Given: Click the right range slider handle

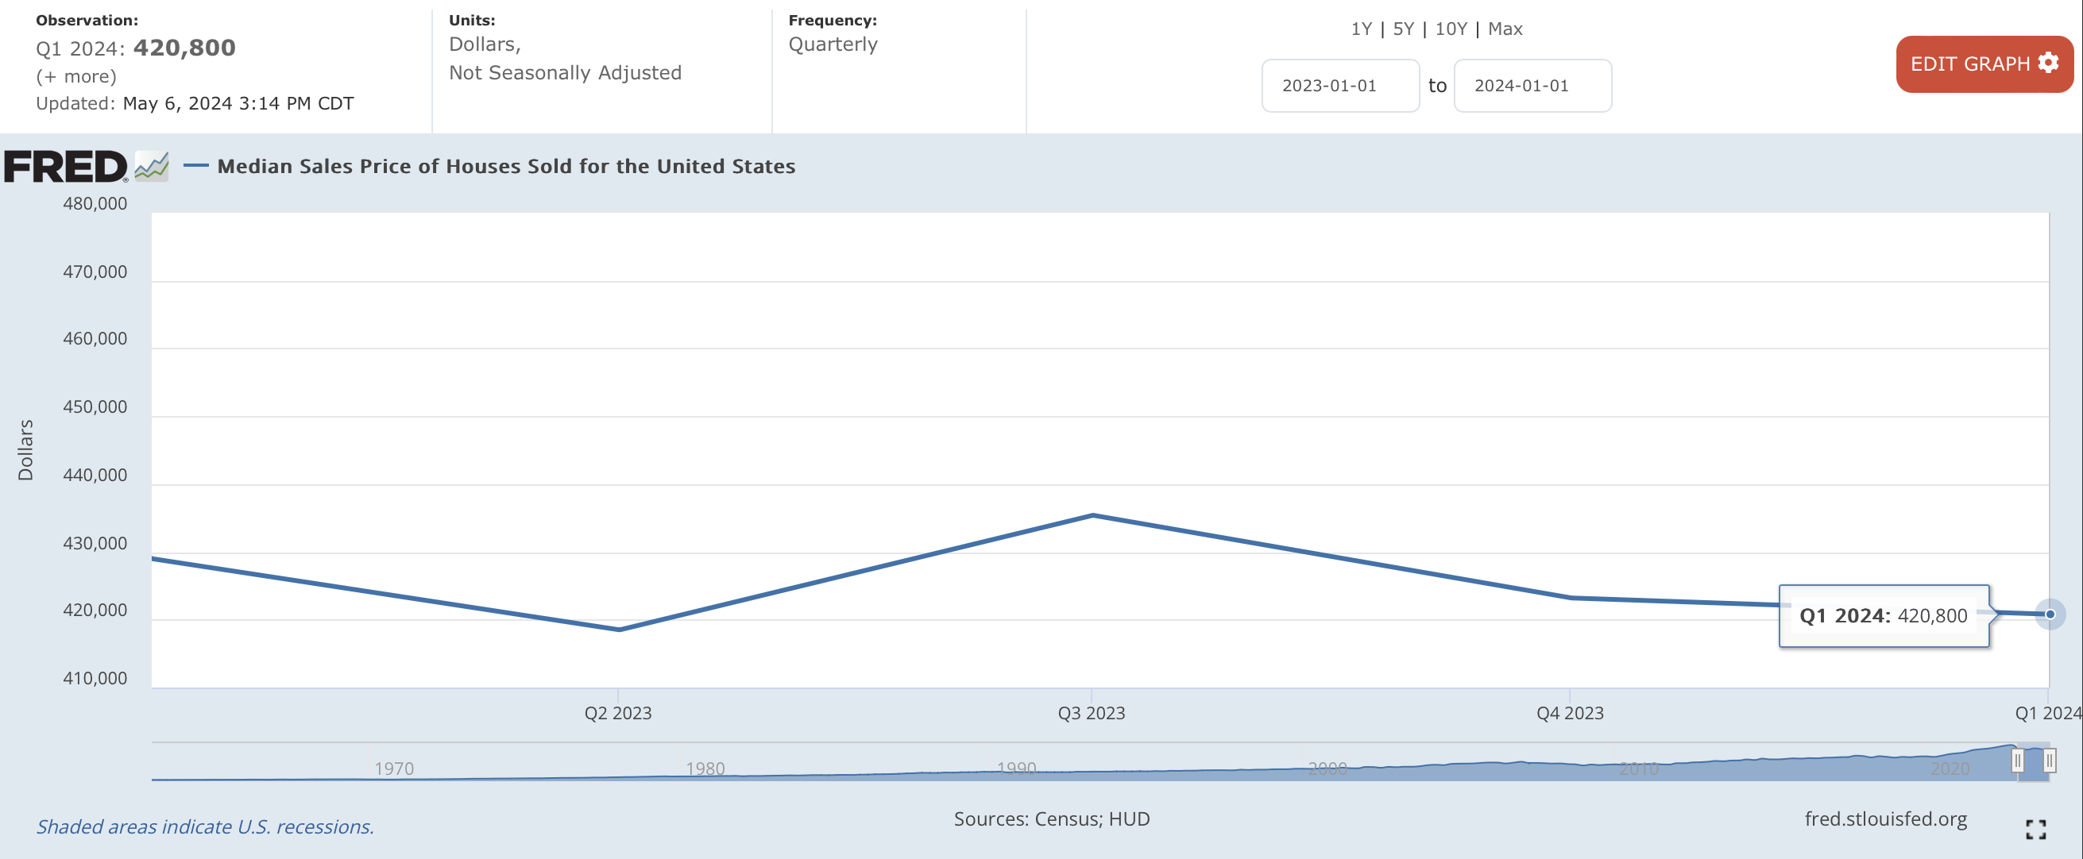Looking at the screenshot, I should click(x=2049, y=761).
